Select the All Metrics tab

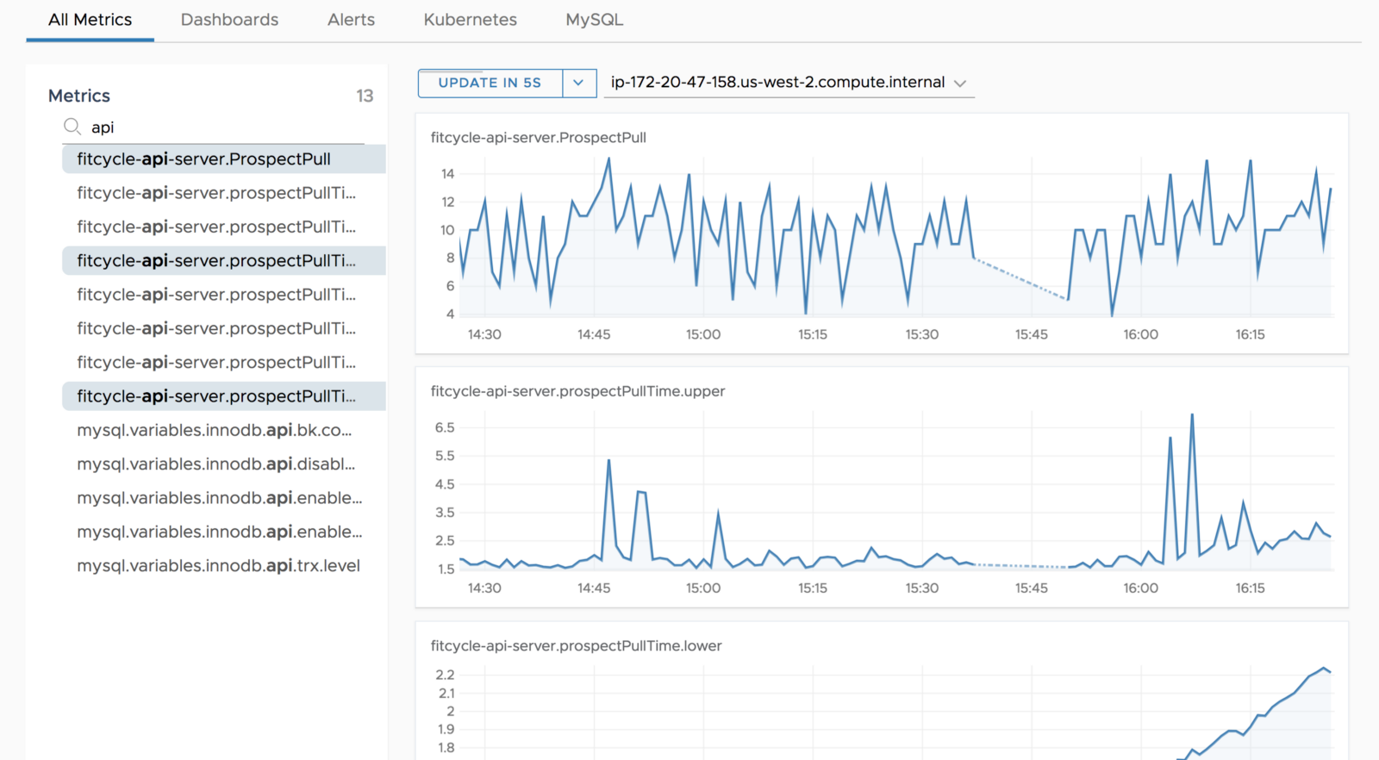[90, 20]
